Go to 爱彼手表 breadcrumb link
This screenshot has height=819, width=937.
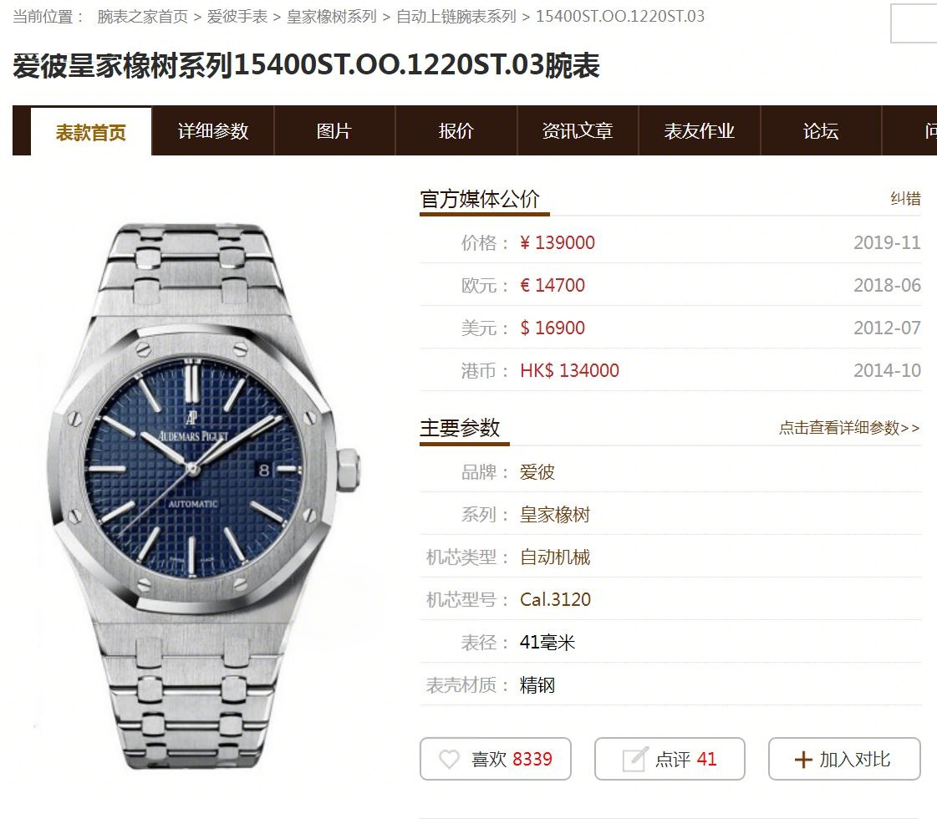(237, 17)
